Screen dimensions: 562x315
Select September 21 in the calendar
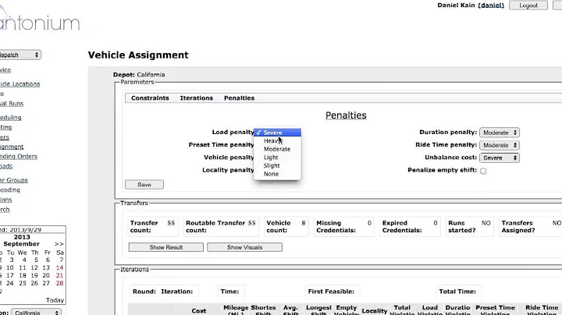coord(59,275)
